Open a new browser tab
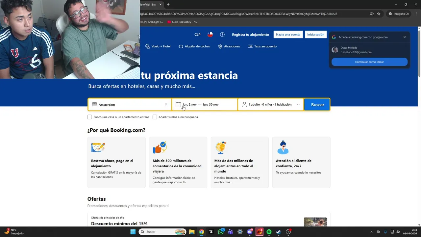 (x=168, y=4)
